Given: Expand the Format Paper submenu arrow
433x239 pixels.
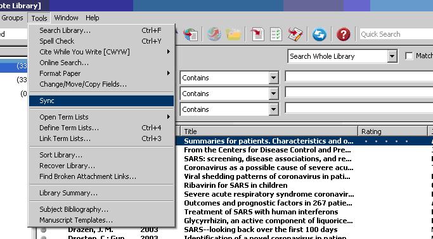Looking at the screenshot, I should [169, 73].
